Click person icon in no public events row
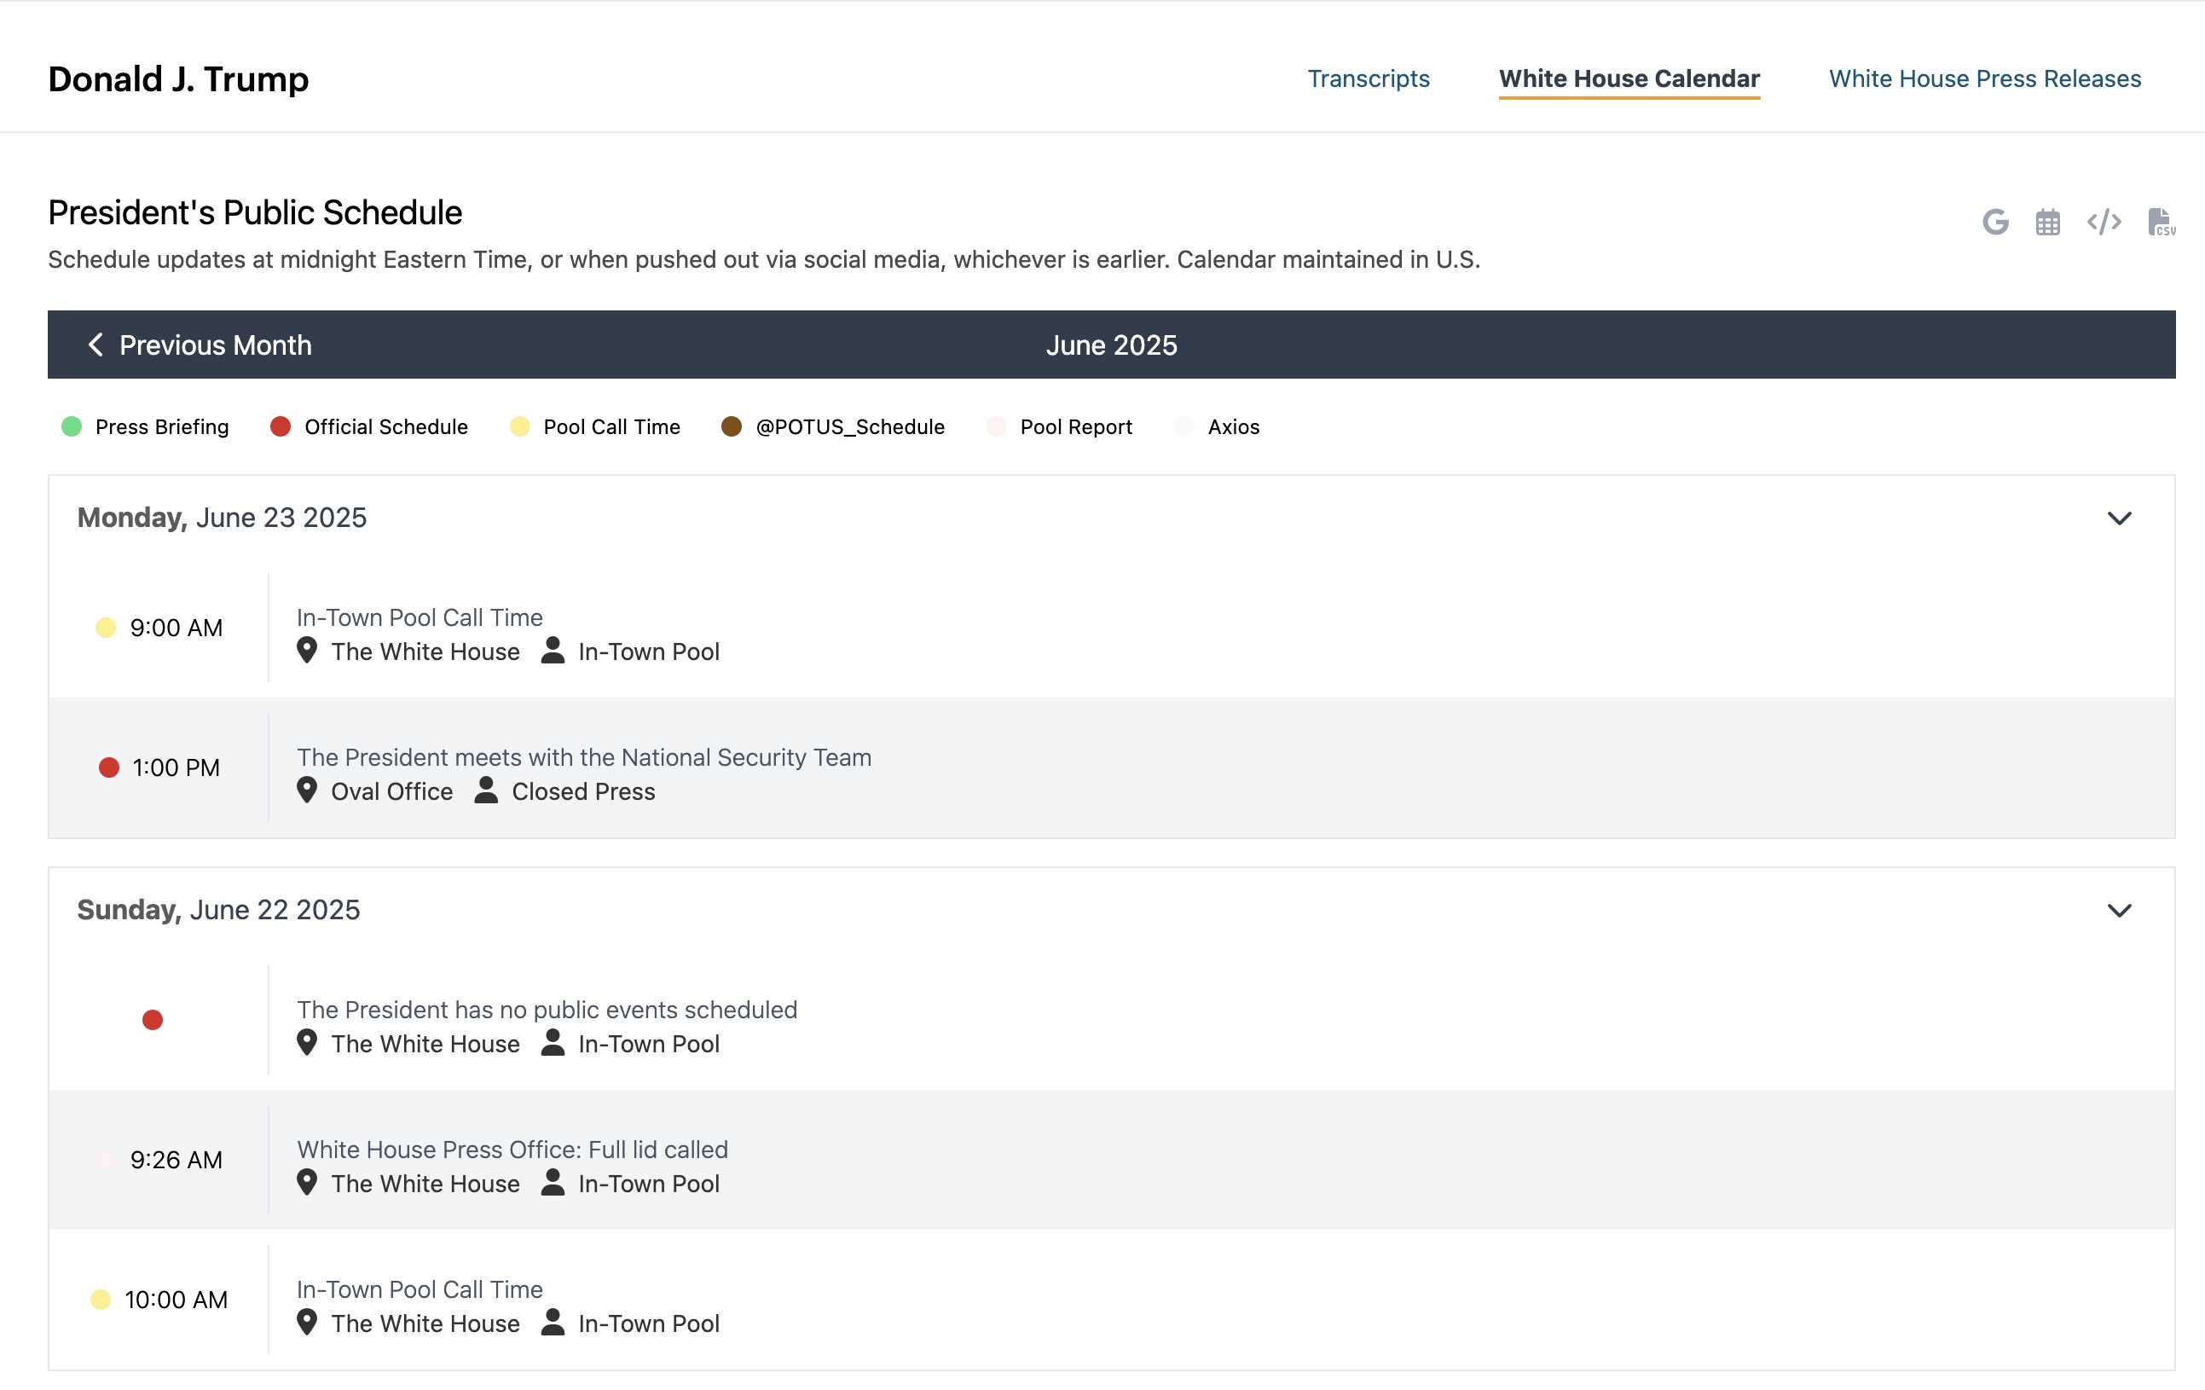 click(x=553, y=1042)
